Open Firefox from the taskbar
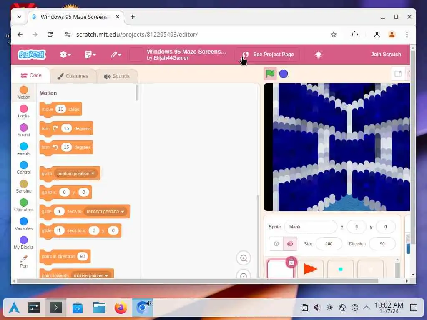427x320 pixels. coord(121,308)
